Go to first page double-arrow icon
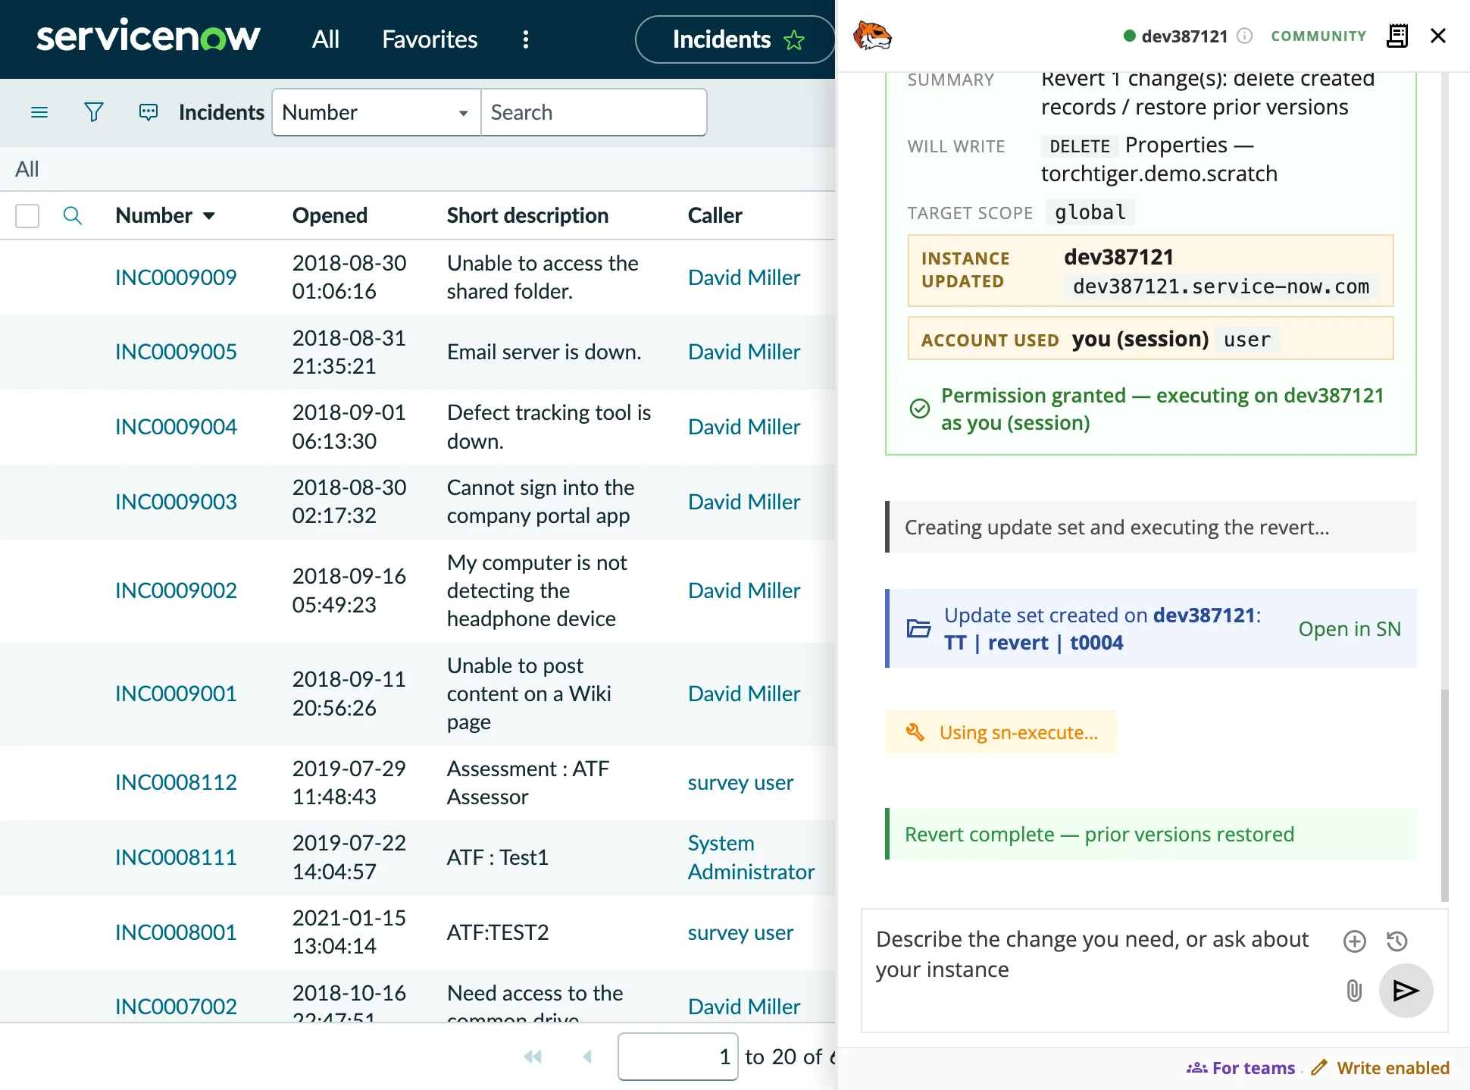 (533, 1057)
